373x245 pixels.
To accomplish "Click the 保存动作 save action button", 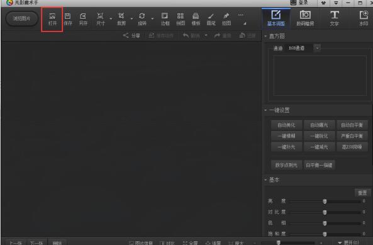I will point(161,36).
